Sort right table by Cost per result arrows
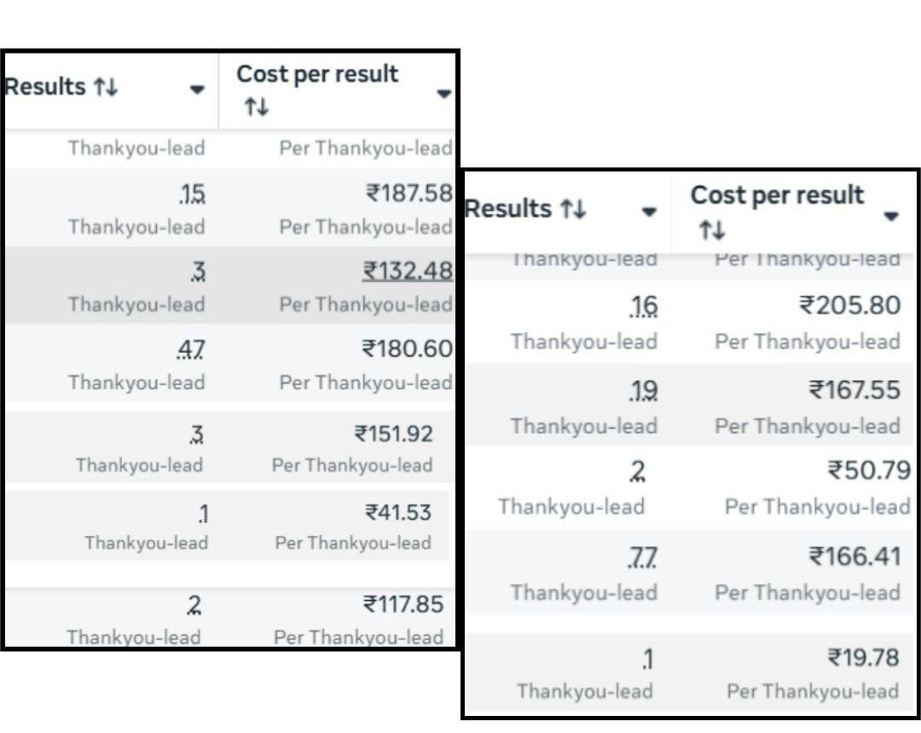Image resolution: width=921 pixels, height=733 pixels. (x=710, y=230)
